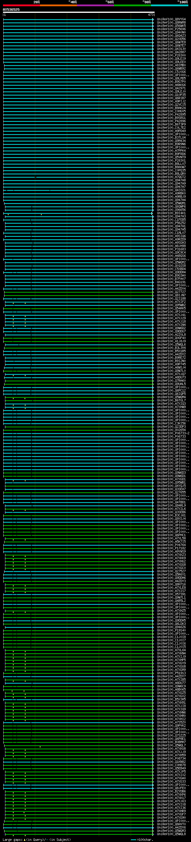Screen dimensions: 191x842
Task: Open the last hit UniRef100_Q5WQL8
Action: pyautogui.click(x=171, y=834)
